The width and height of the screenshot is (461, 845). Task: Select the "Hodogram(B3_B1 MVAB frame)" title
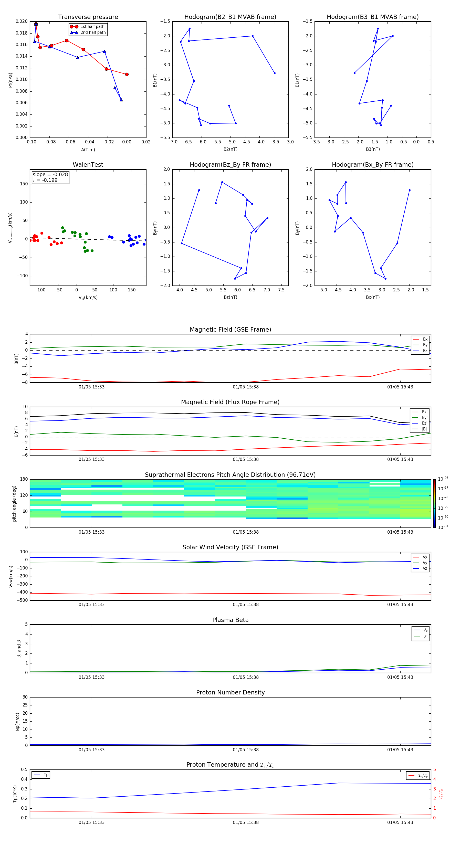pos(373,17)
